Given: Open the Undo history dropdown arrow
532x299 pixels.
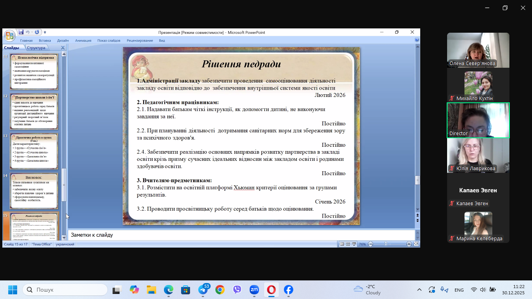Looking at the screenshot, I should [x=32, y=32].
